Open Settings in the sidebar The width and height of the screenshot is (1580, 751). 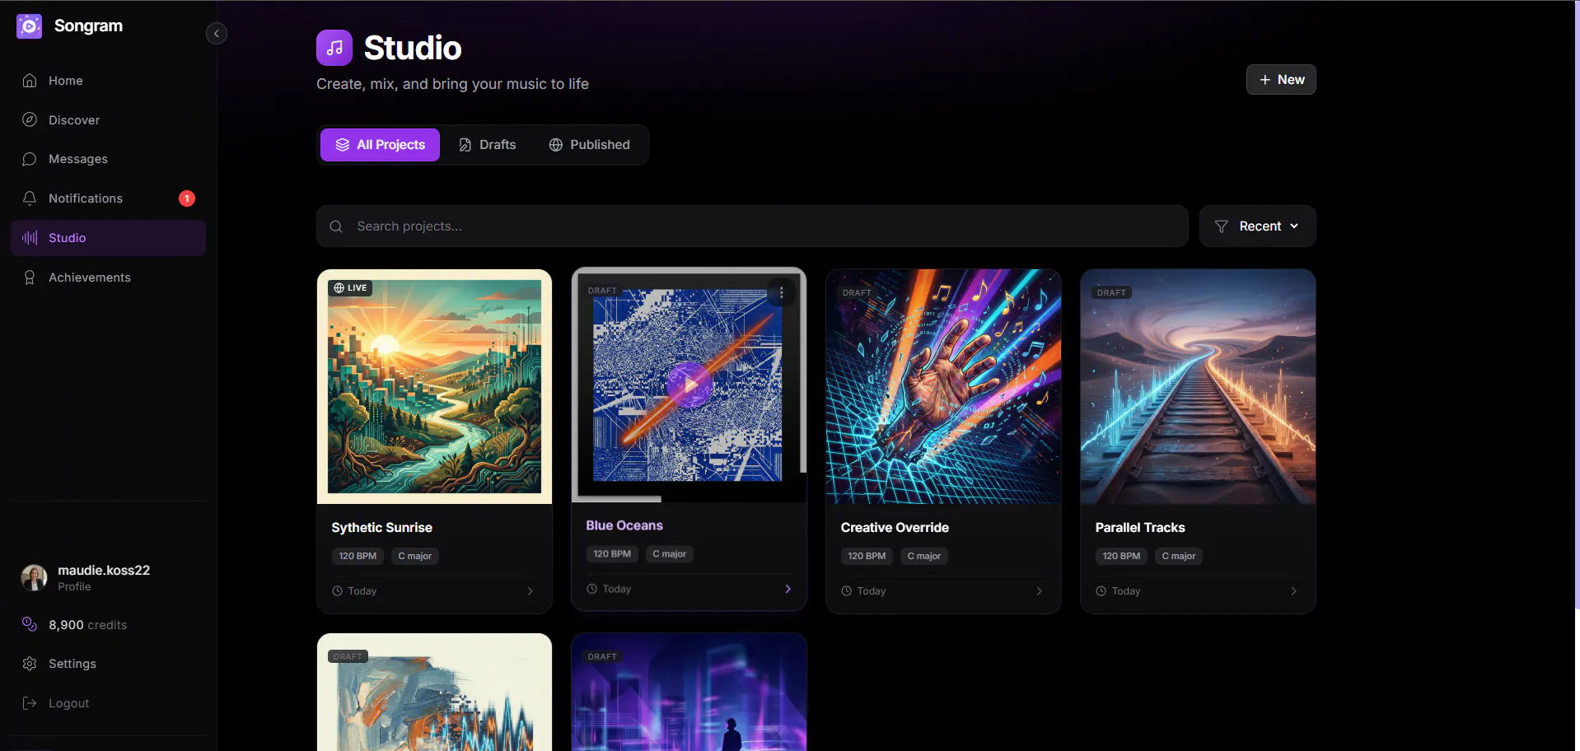click(108, 664)
